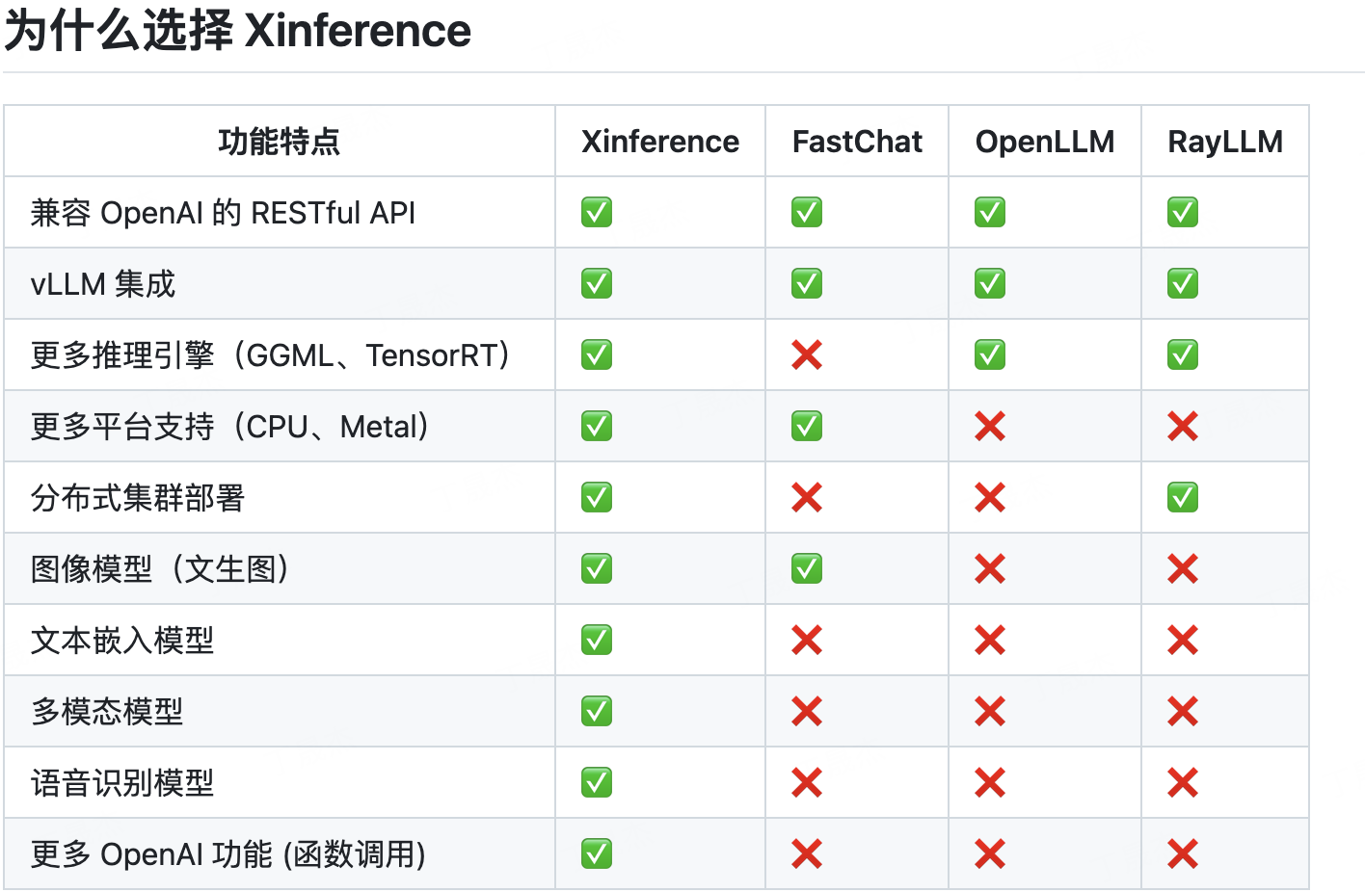This screenshot has height=892, width=1365.
Task: Select the checkmark under RayLLM for 分布式集群部署
Action: coord(1182,497)
